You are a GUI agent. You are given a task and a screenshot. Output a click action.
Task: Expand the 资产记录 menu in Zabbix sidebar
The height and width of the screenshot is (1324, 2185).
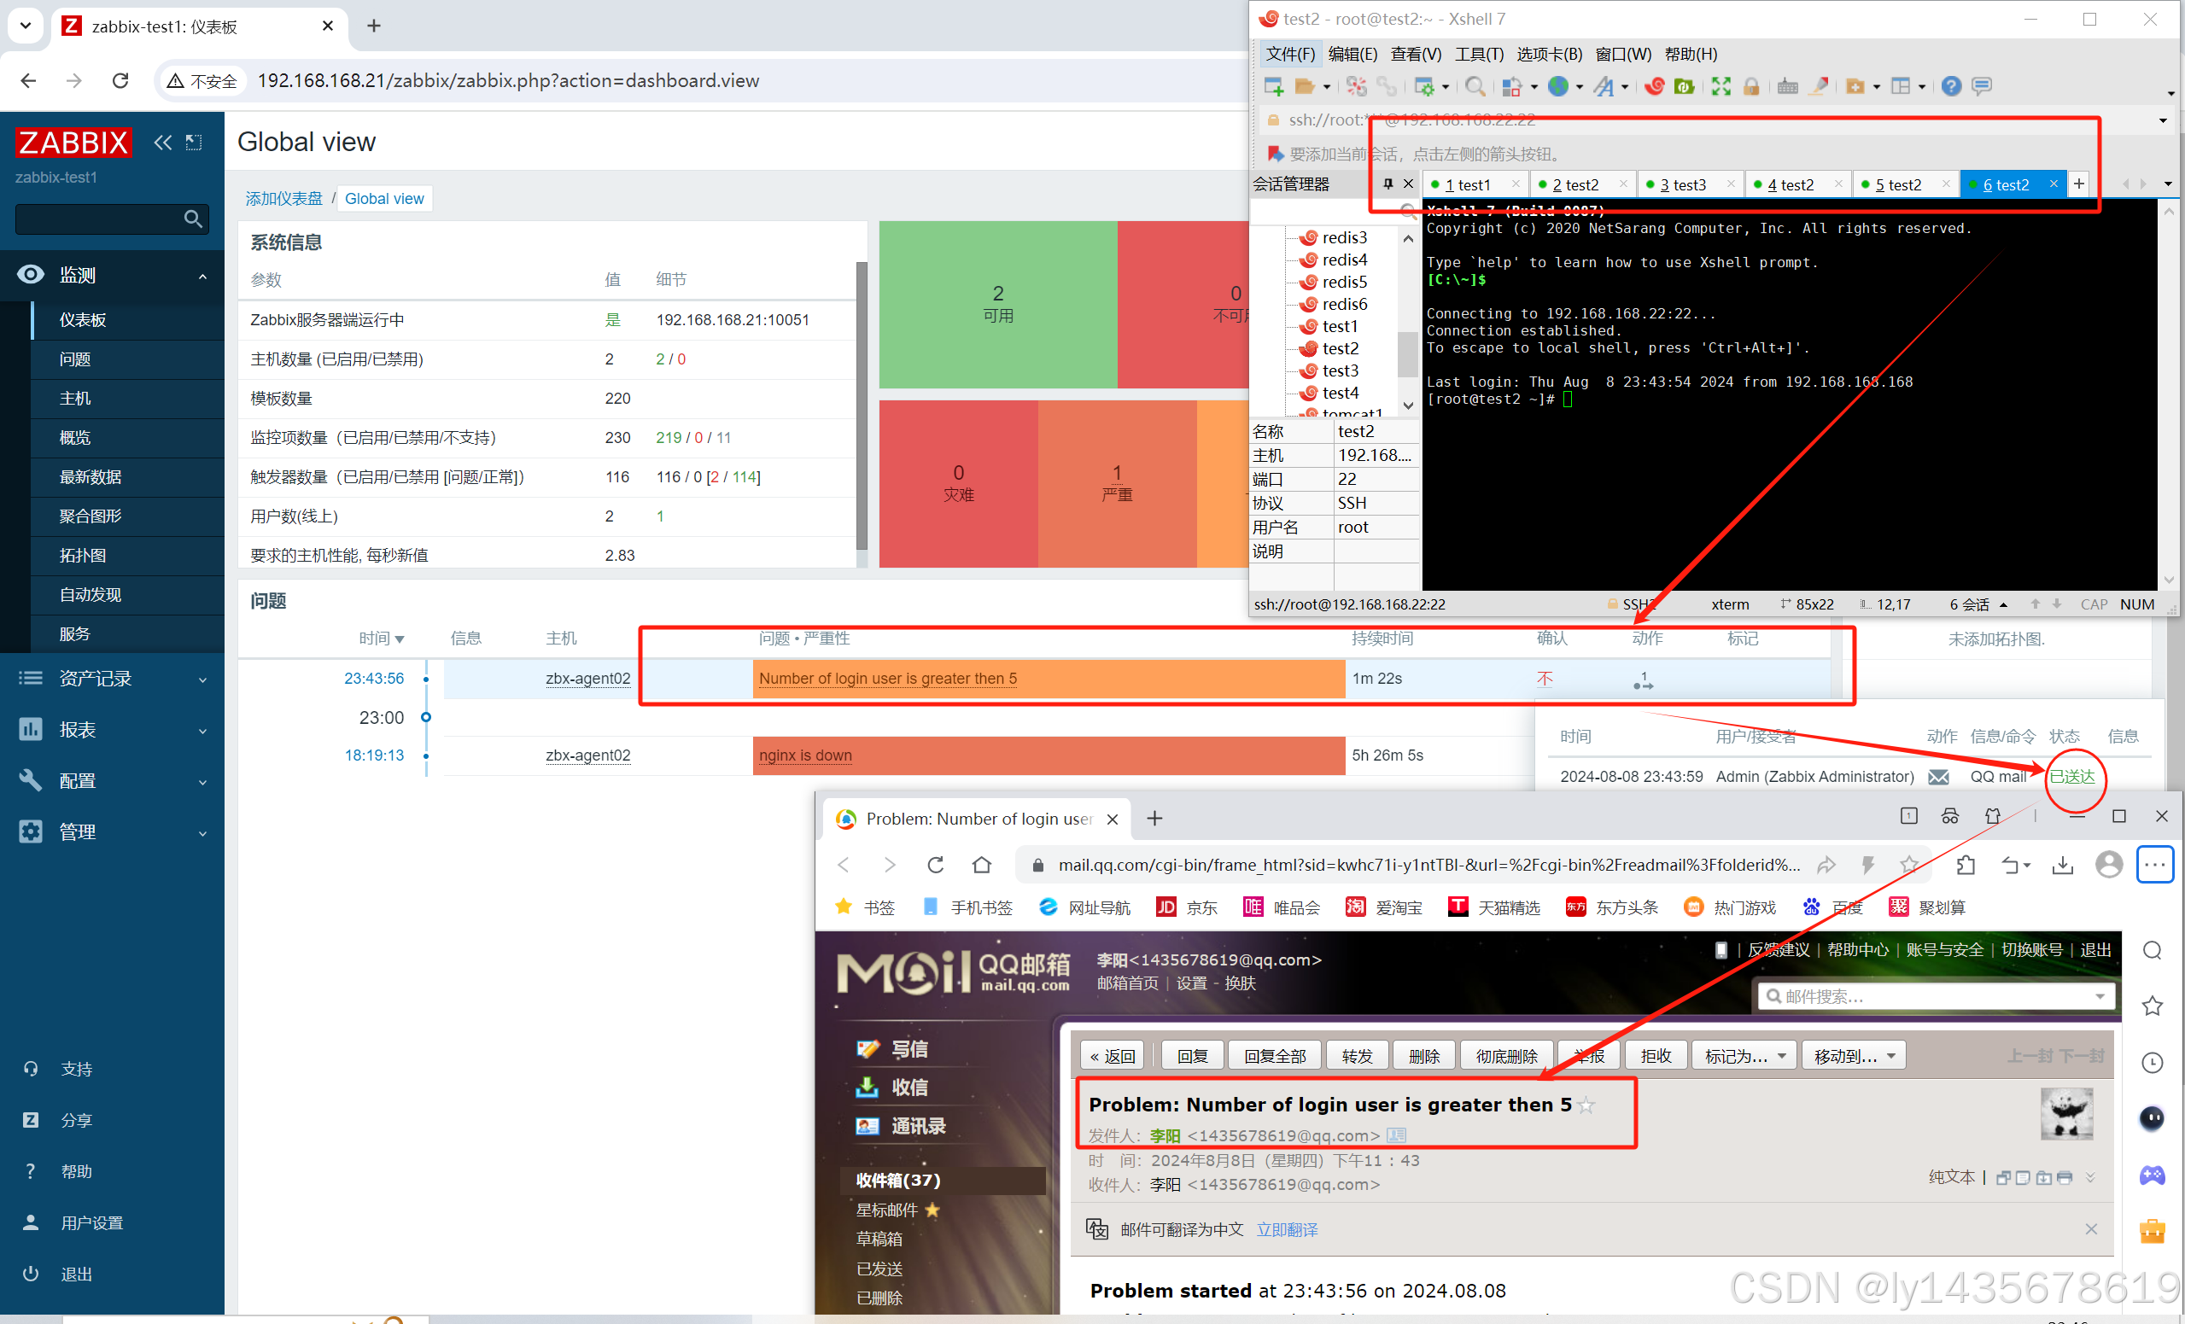(x=113, y=679)
